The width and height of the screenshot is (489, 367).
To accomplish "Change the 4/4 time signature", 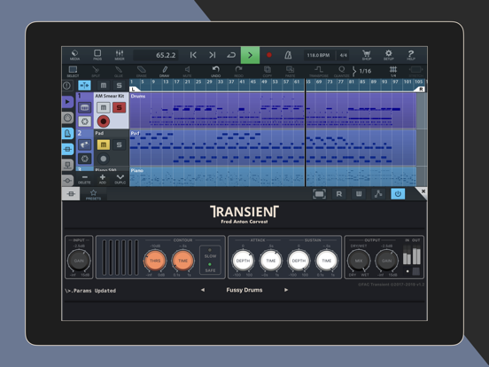I will (344, 55).
